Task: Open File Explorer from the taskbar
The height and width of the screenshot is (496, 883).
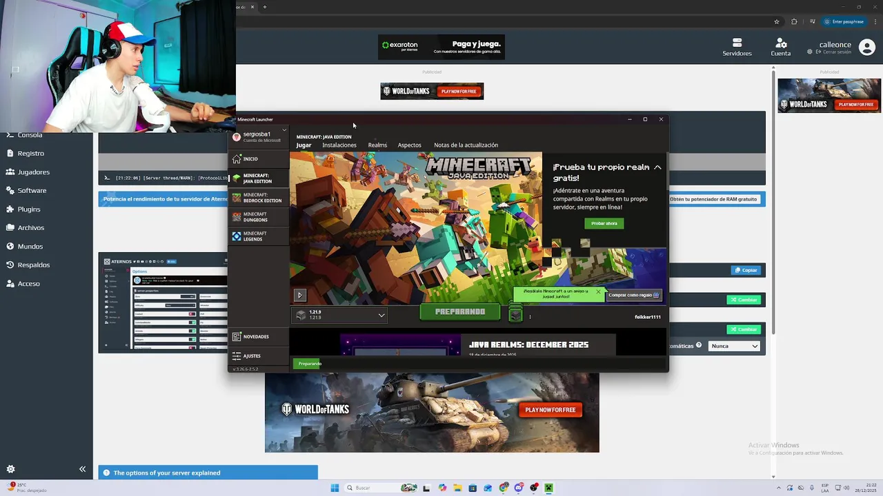Action: [457, 488]
